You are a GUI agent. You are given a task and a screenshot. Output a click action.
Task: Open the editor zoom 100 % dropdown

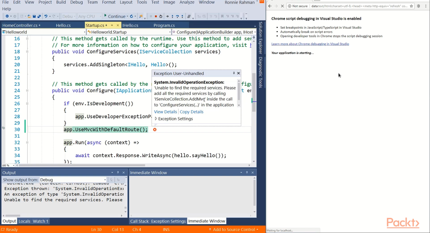pos(14,165)
